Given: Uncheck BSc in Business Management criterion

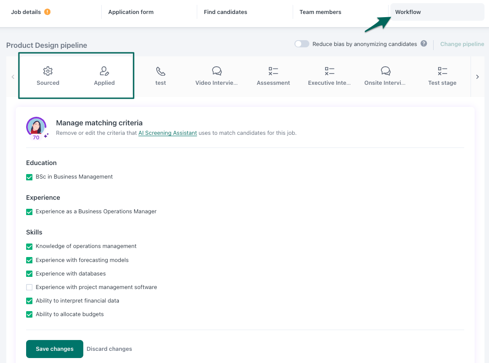Looking at the screenshot, I should [29, 177].
